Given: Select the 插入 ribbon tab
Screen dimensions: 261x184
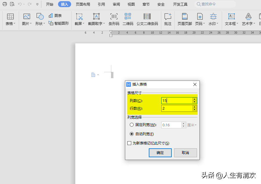Looking at the screenshot, I should coord(64,4).
